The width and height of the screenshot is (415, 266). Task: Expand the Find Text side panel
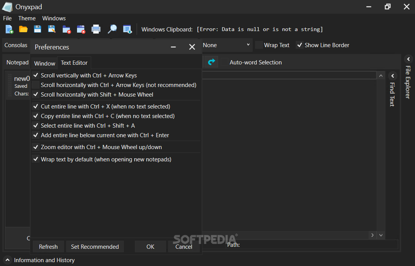pyautogui.click(x=392, y=76)
